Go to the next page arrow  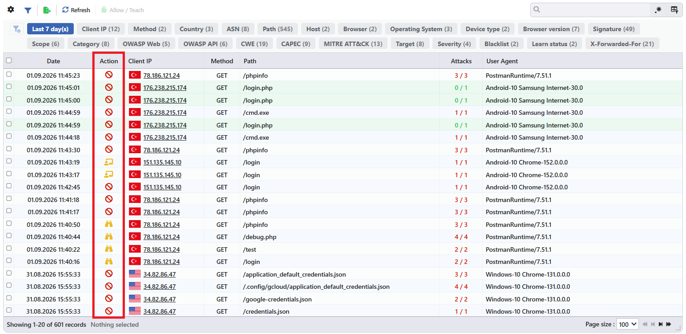(x=660, y=324)
